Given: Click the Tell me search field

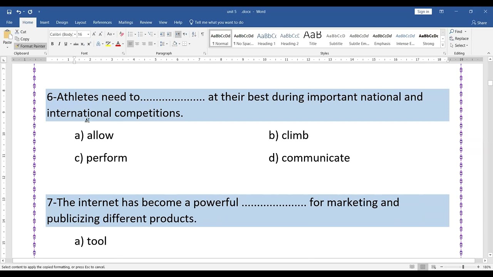Looking at the screenshot, I should [216, 22].
